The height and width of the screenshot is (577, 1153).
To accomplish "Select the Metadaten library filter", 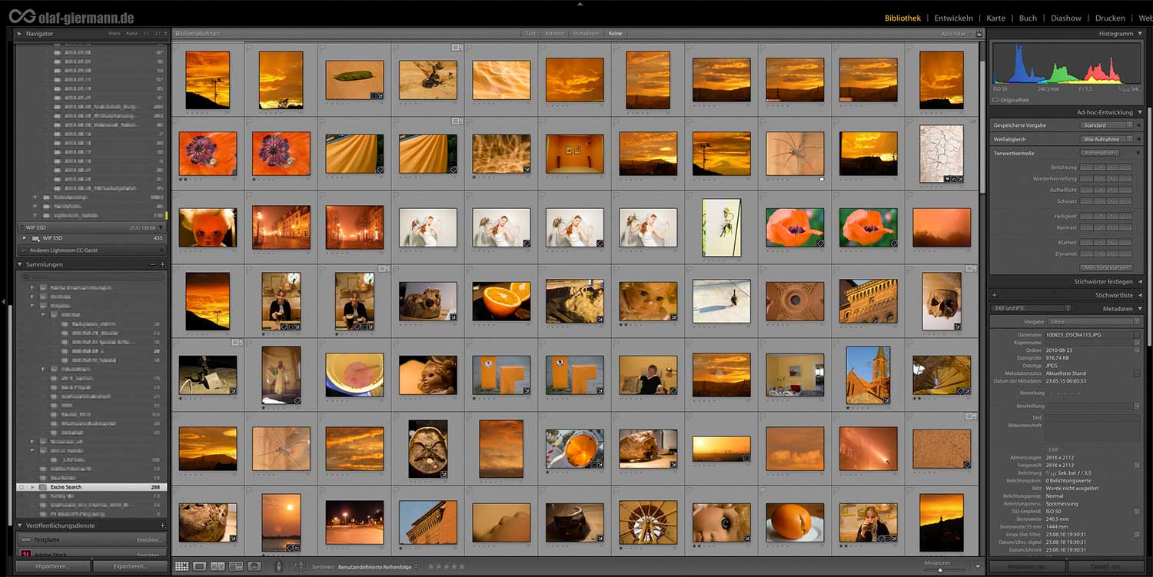I will coord(586,34).
